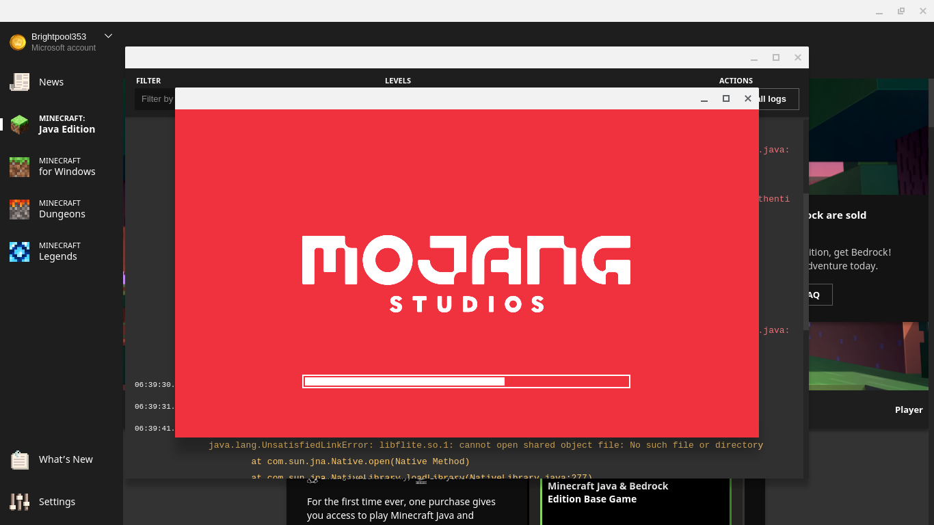Select the 06:39:41 log timestamp
The image size is (934, 525).
coord(155,429)
